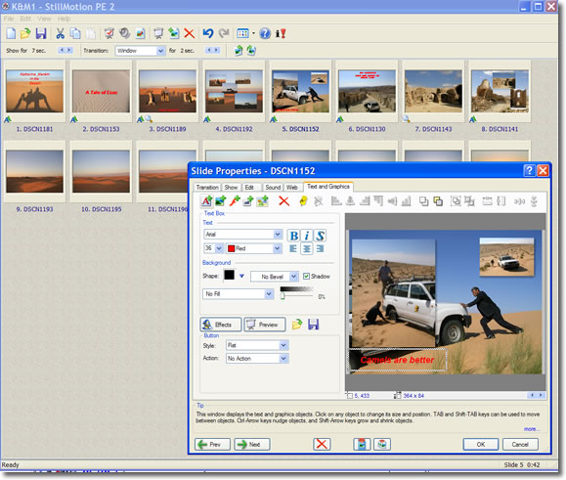Click the black Shape color swatch
Viewport: 566px width, 480px height.
[x=229, y=276]
